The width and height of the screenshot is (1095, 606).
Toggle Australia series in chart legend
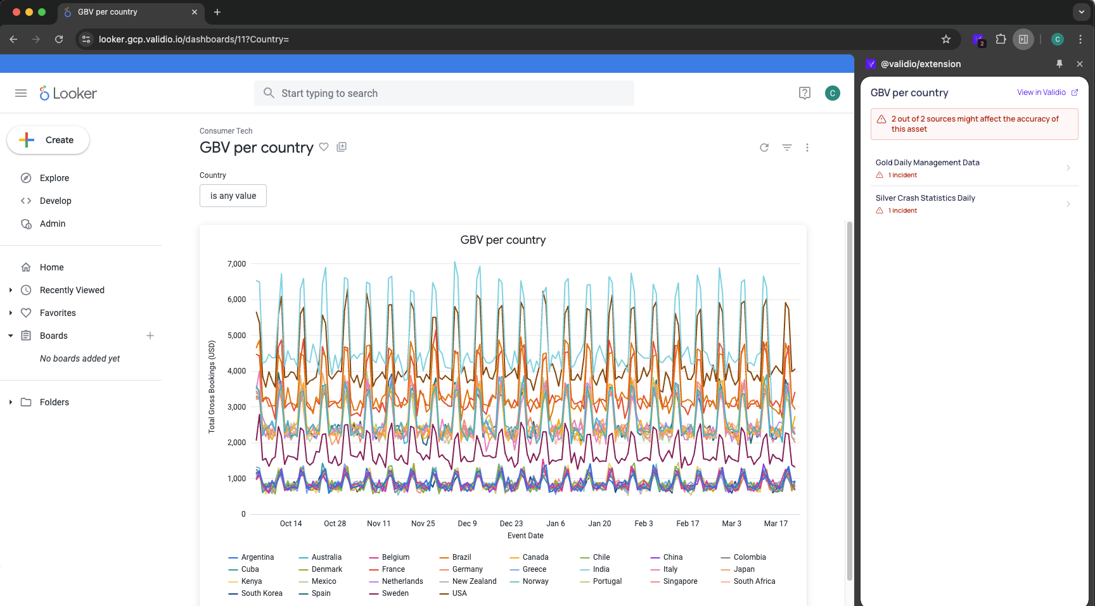pyautogui.click(x=320, y=557)
